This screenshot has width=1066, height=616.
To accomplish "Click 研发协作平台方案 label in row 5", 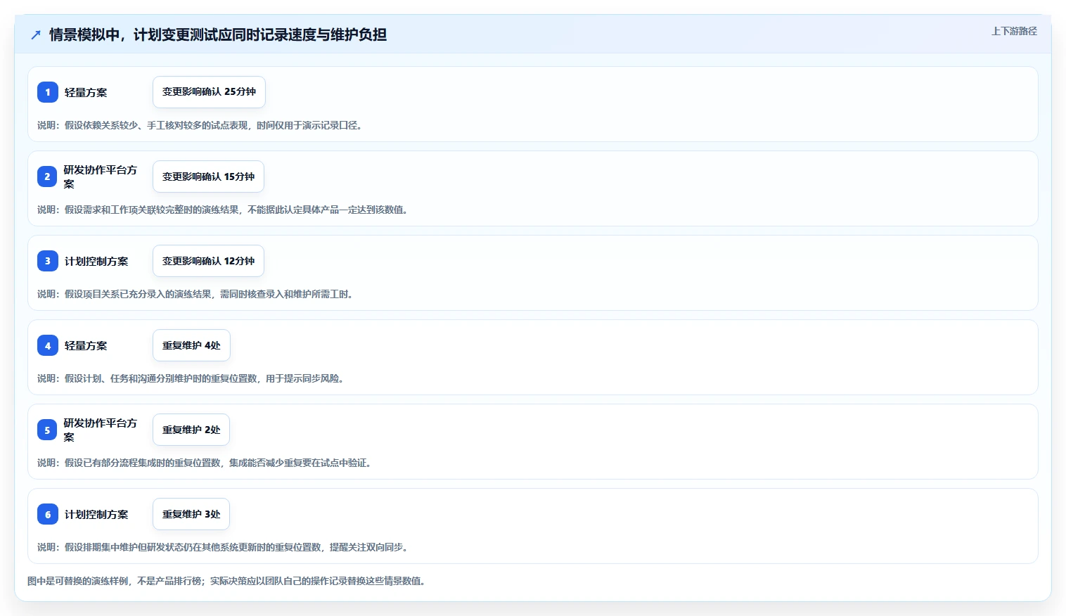I will [101, 430].
